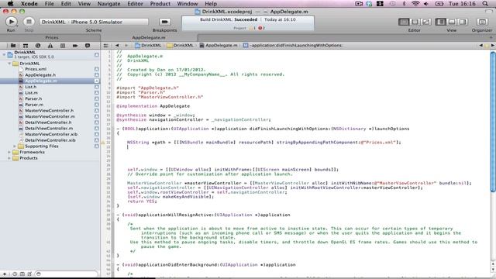Click the errors count in activity viewer
The image size is (496, 279).
261,28
